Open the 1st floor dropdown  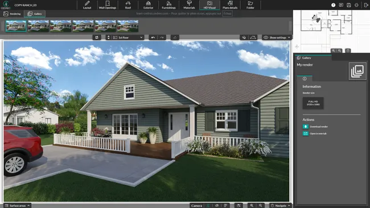click(x=128, y=38)
